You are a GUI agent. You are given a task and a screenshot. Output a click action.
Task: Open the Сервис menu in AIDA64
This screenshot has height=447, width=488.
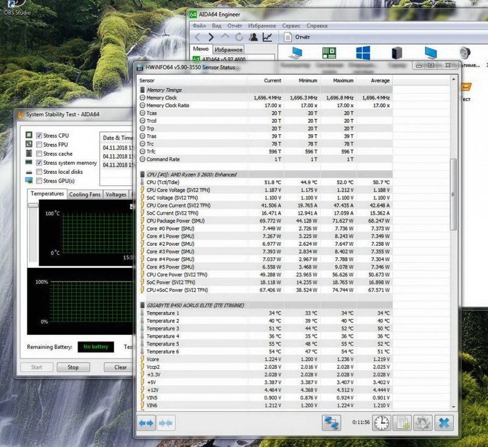[292, 26]
